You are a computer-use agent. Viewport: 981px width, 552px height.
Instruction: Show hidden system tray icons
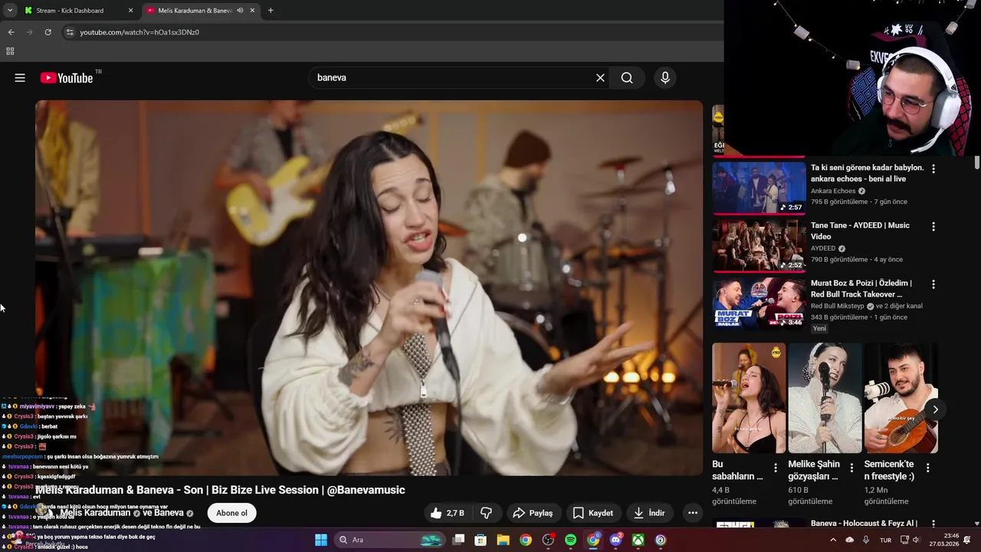[833, 540]
